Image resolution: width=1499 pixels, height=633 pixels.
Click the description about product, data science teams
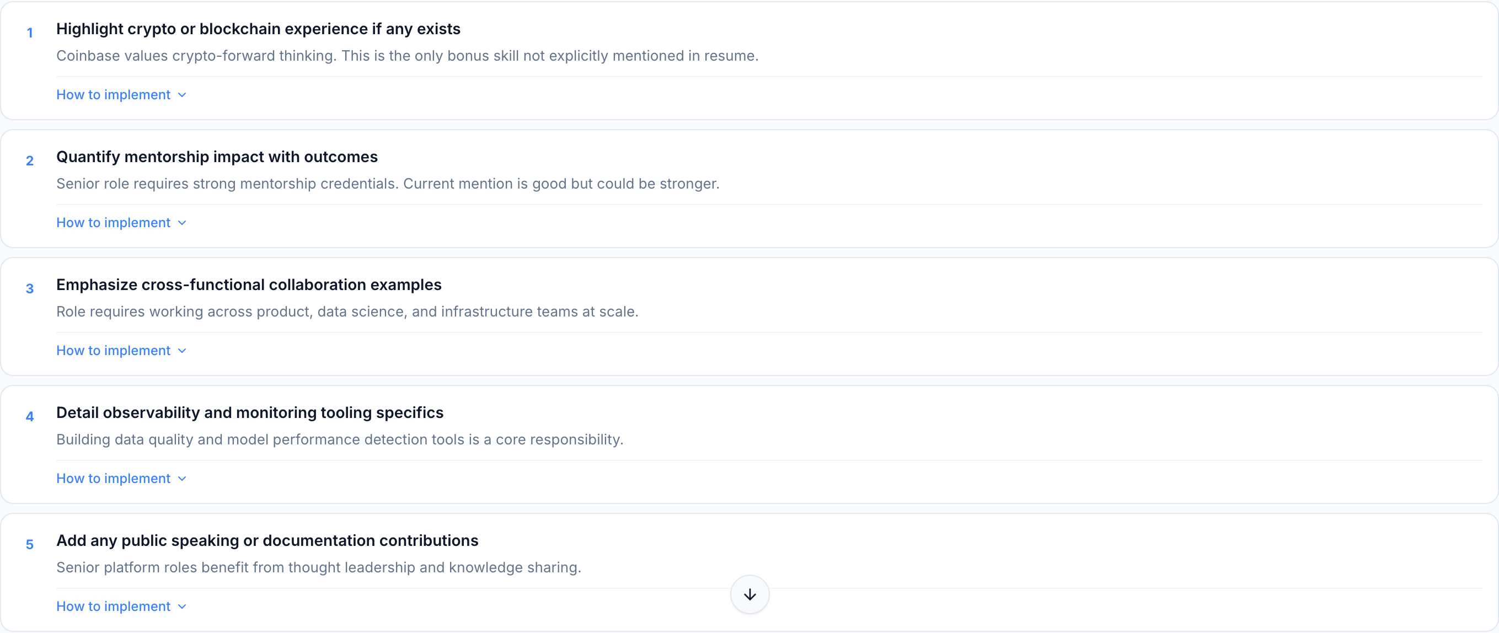(x=347, y=312)
